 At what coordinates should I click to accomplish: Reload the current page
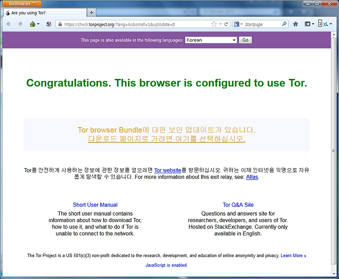[226, 24]
